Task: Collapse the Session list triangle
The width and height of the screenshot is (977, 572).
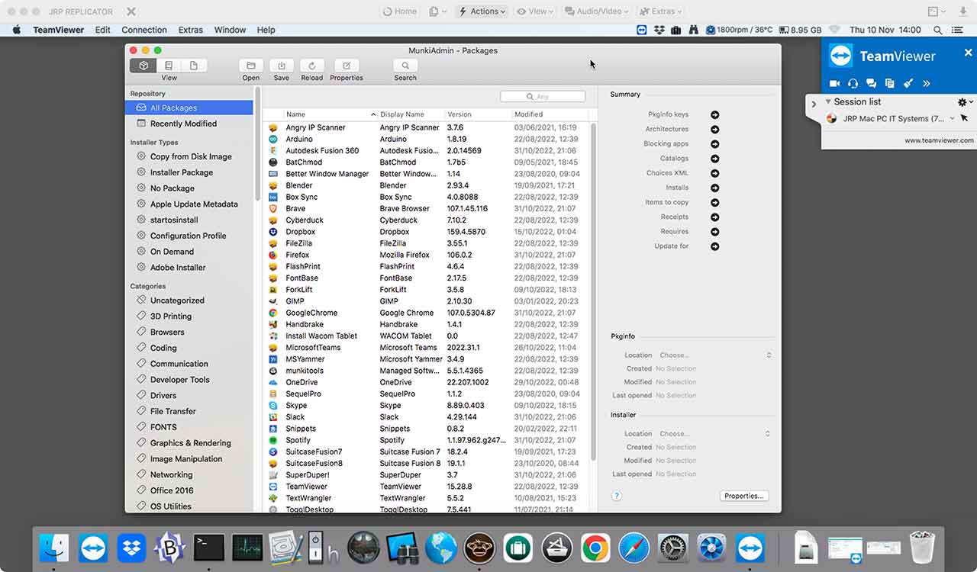Action: click(x=828, y=101)
